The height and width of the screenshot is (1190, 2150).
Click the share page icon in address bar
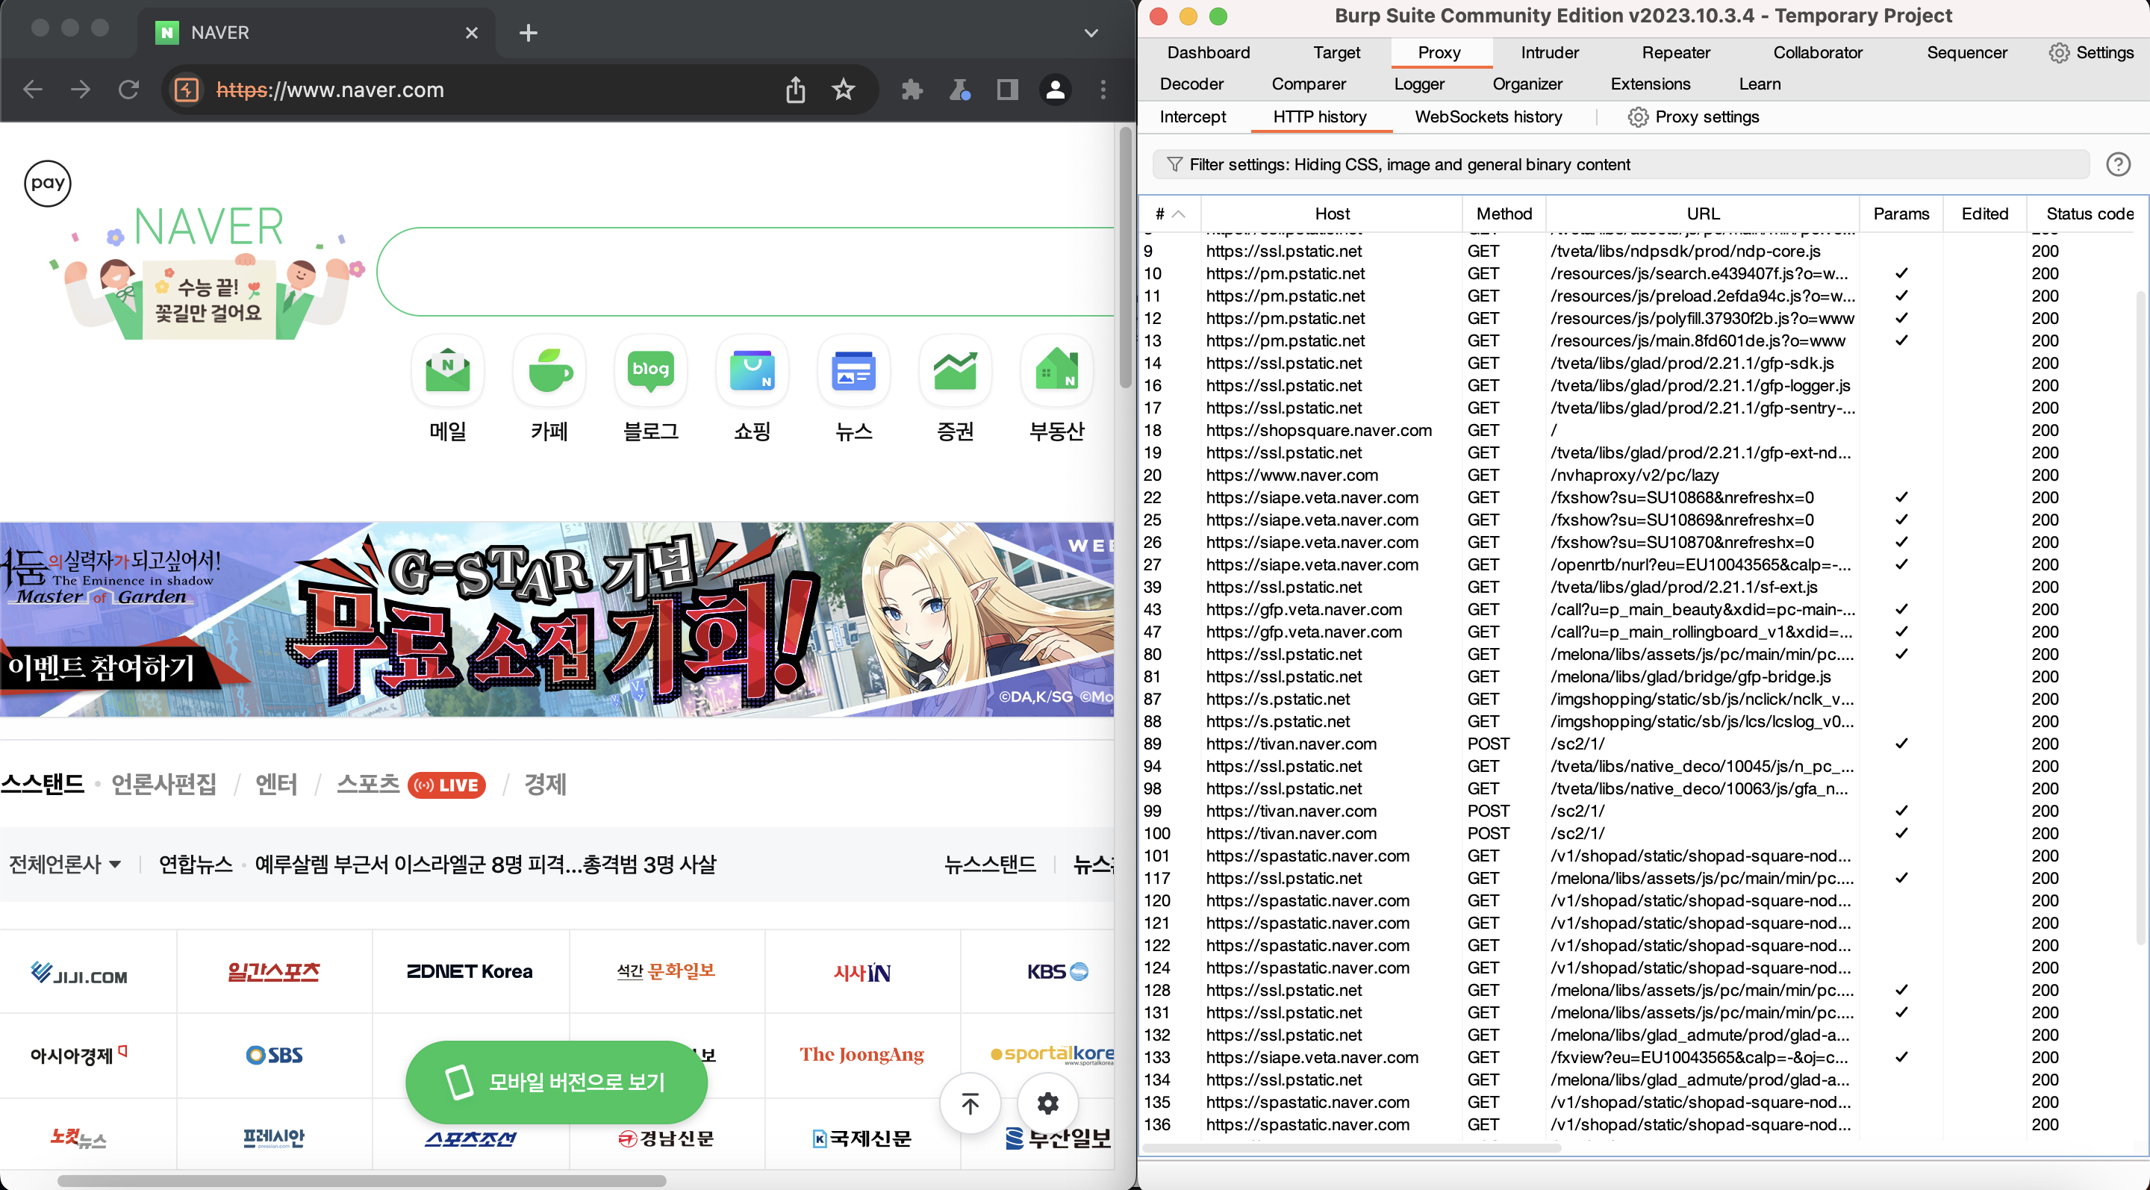[x=795, y=90]
